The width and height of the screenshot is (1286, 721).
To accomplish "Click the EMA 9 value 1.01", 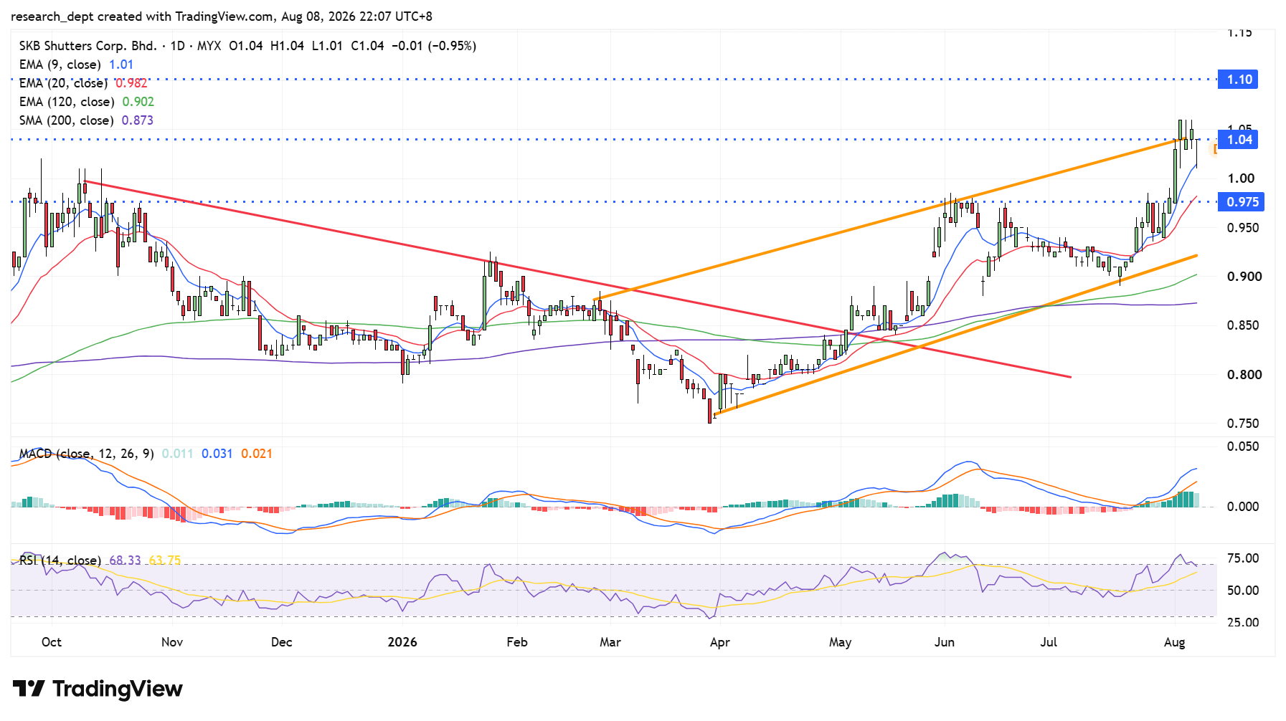I will [121, 65].
